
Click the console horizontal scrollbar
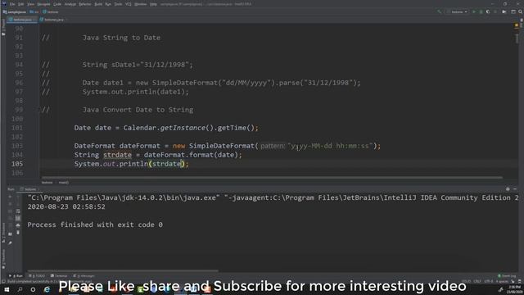[x=123, y=271]
